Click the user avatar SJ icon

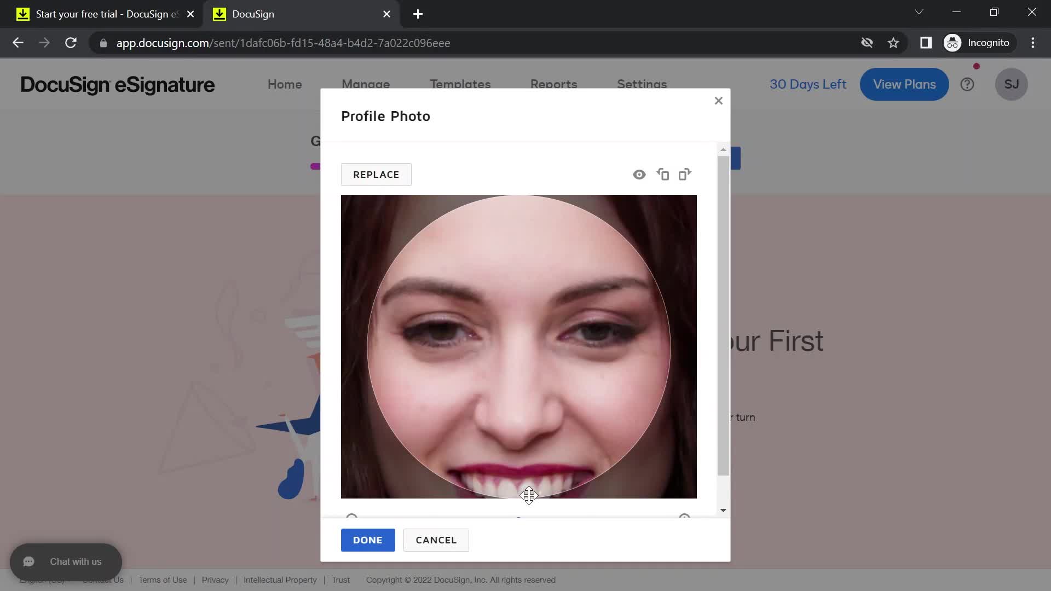tap(1011, 84)
